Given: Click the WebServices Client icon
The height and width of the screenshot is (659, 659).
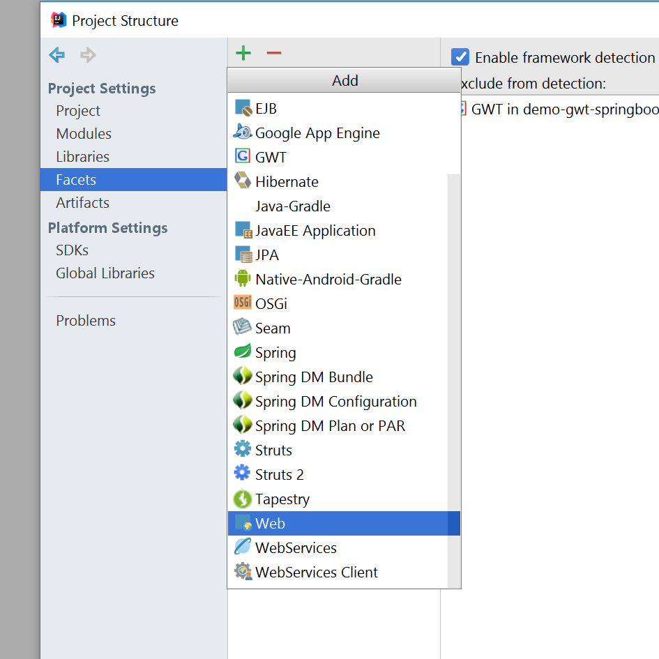Looking at the screenshot, I should (x=243, y=572).
